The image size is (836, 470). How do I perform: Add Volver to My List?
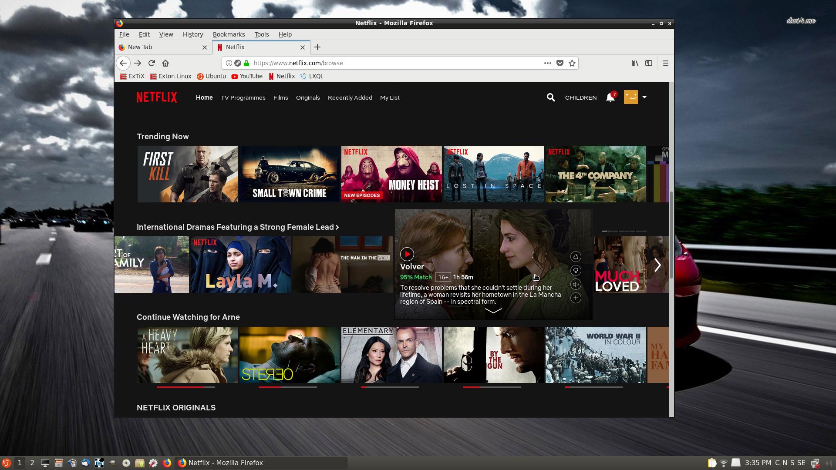click(576, 298)
